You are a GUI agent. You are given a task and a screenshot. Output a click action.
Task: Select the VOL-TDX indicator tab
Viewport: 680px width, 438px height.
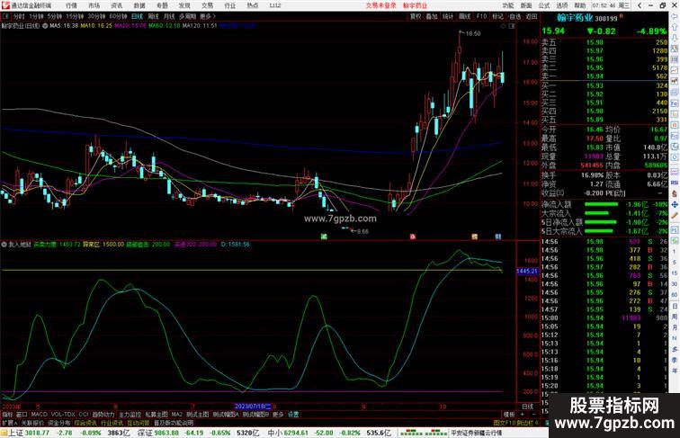click(63, 415)
